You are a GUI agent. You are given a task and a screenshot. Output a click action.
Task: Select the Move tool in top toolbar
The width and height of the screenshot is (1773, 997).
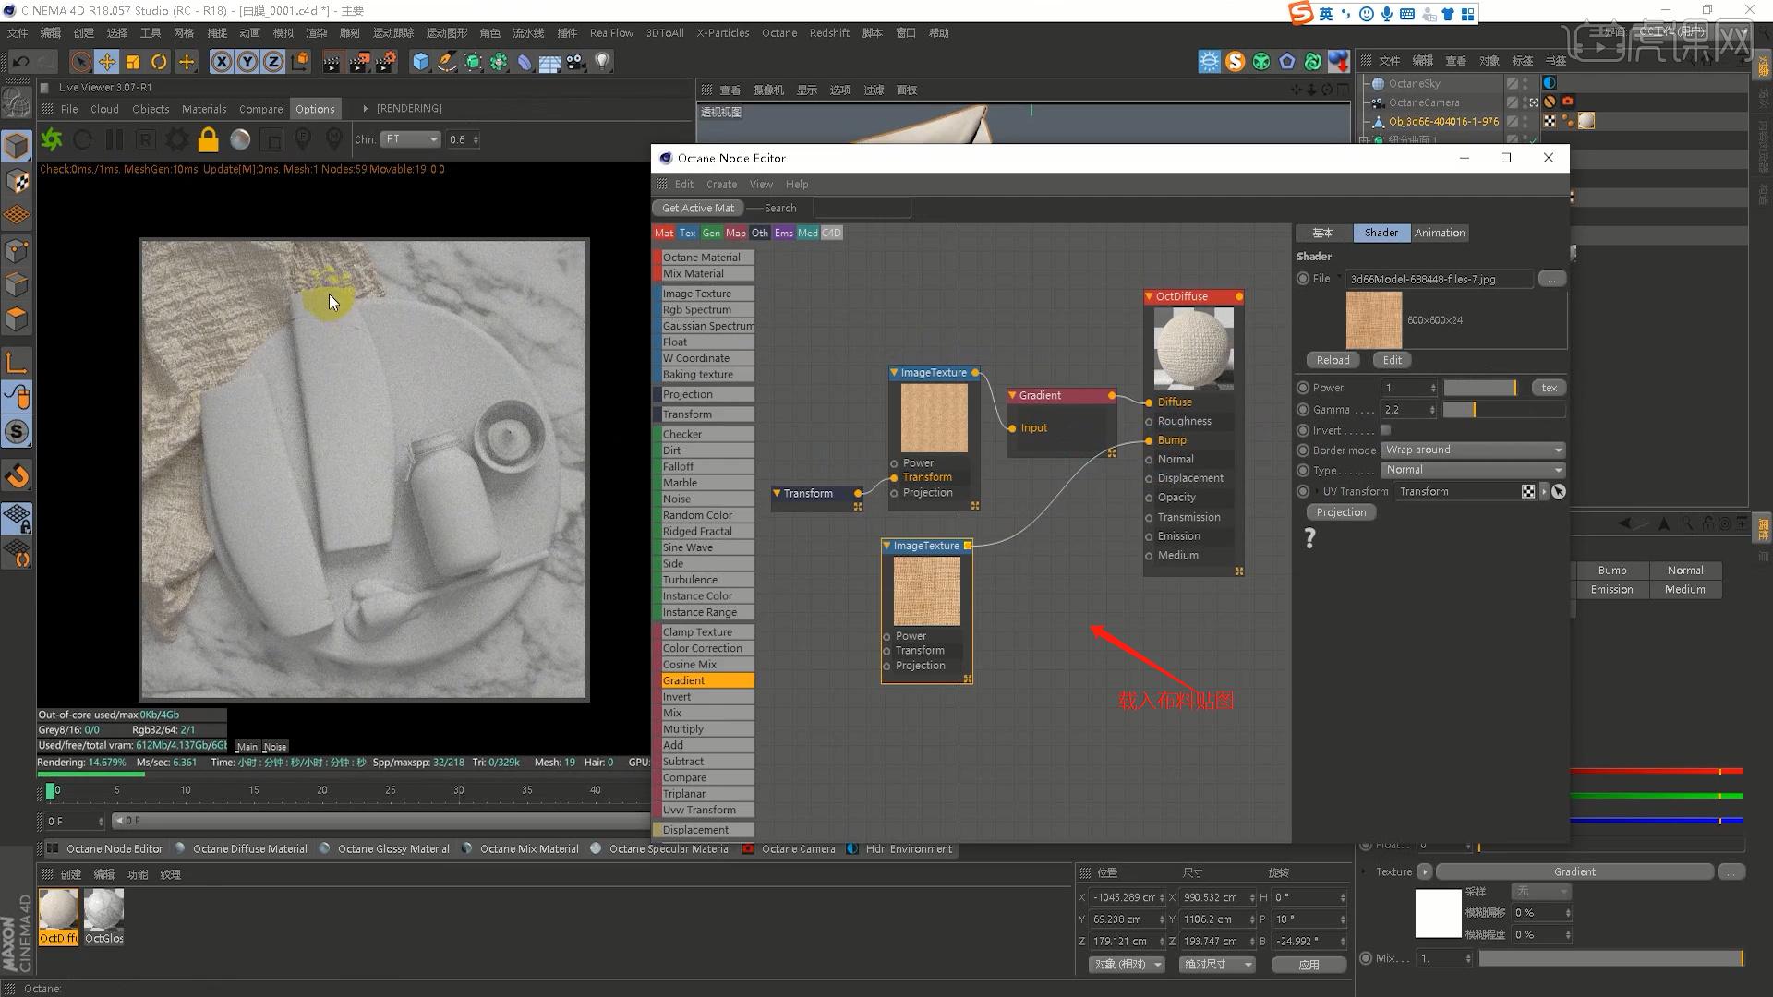click(107, 62)
